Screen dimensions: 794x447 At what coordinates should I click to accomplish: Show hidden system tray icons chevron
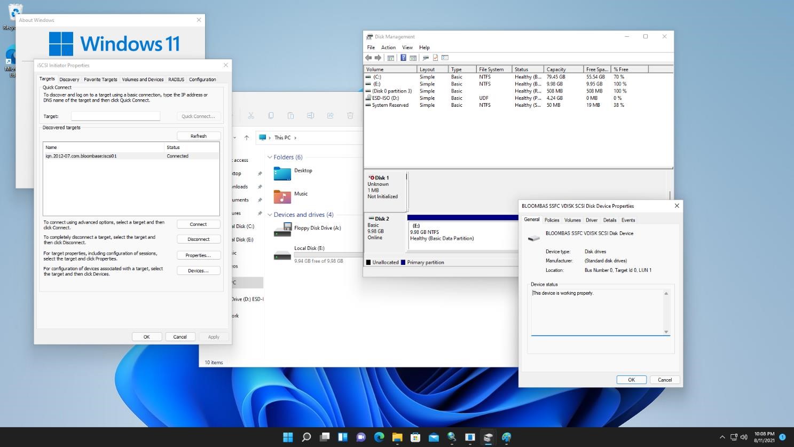(x=722, y=437)
